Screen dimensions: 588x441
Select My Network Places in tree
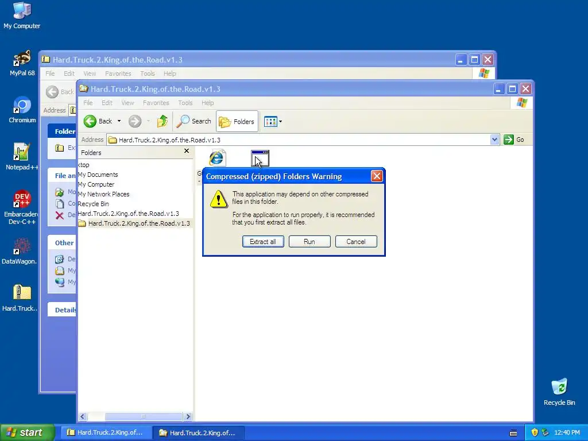tap(103, 194)
